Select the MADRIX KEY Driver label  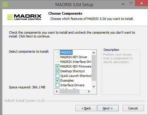[x=74, y=57]
